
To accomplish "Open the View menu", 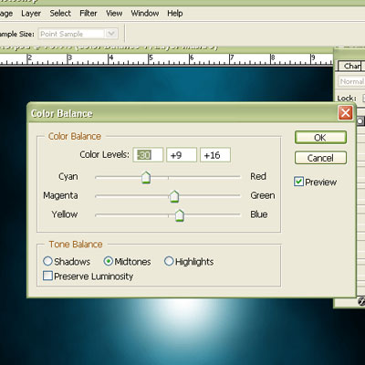I will (x=114, y=14).
